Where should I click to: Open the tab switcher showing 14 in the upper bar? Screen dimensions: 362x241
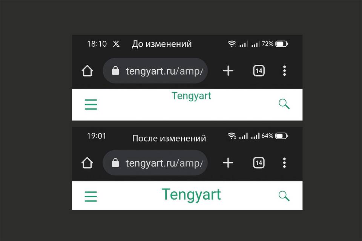259,70
